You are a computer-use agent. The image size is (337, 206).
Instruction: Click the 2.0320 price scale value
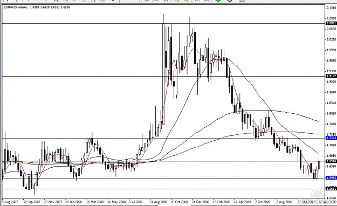[x=331, y=39]
